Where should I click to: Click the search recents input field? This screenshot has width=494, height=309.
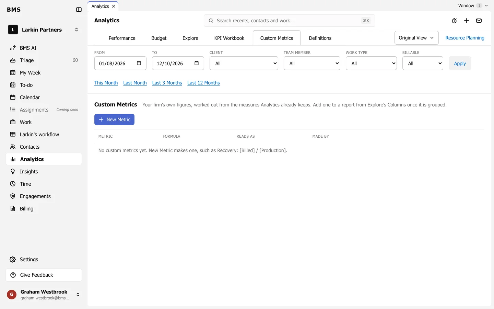(x=290, y=21)
